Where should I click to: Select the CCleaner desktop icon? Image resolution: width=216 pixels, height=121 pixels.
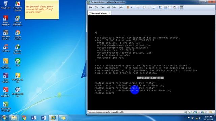[6, 48]
